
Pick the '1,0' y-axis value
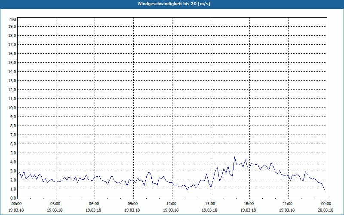[x=13, y=189]
